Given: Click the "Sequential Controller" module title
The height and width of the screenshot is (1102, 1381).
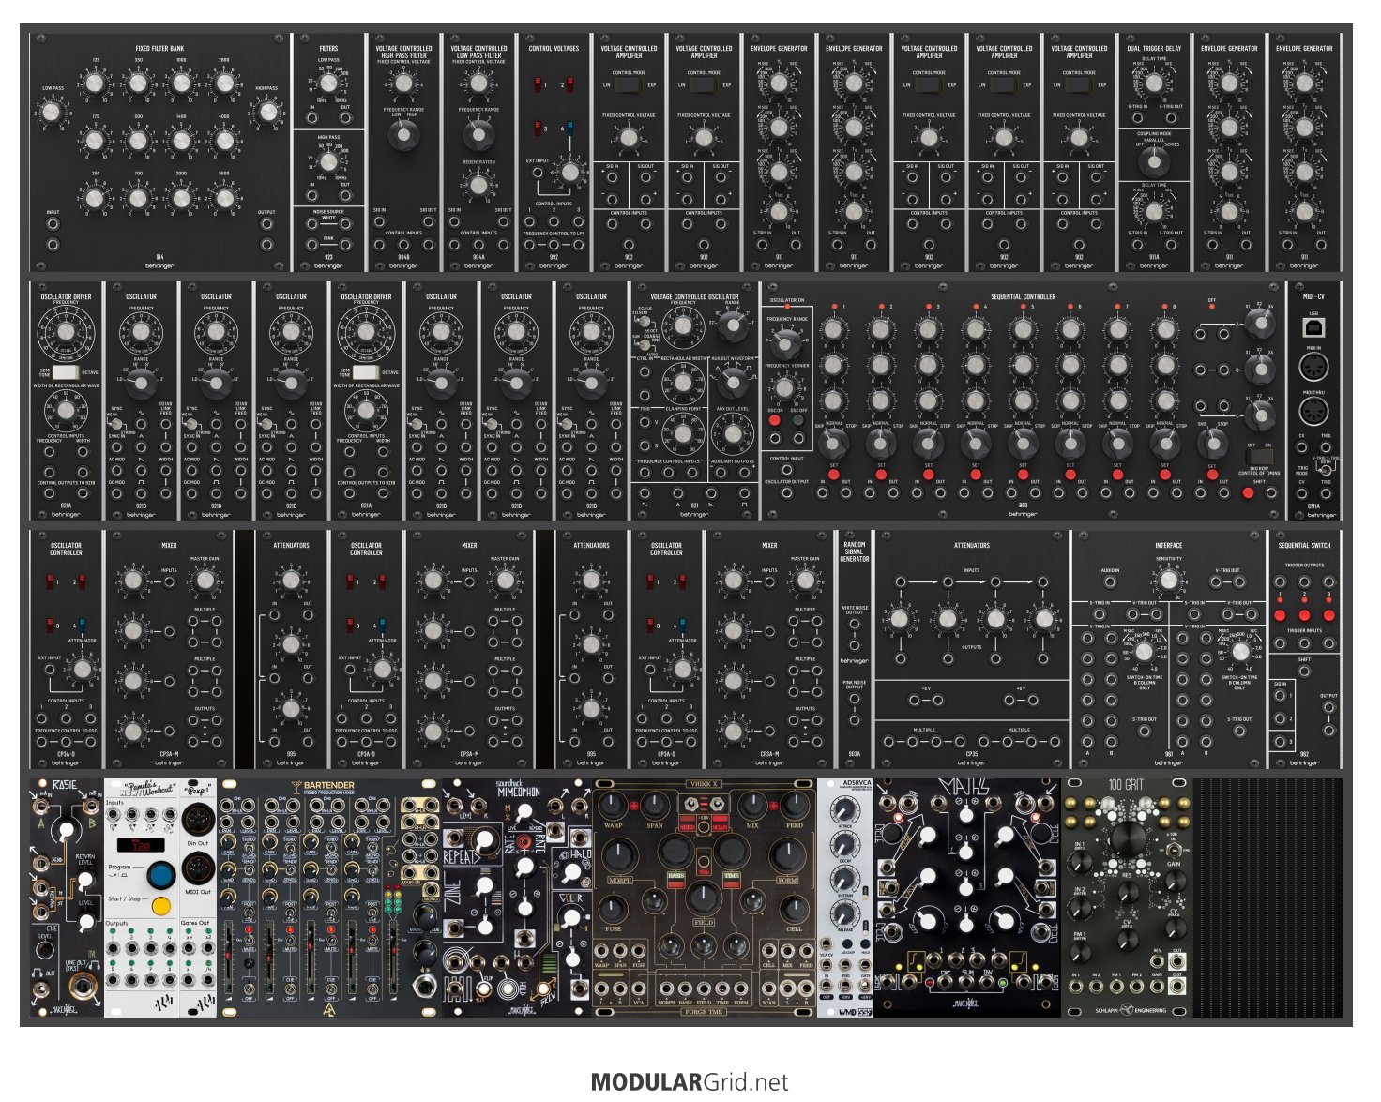Looking at the screenshot, I should click(x=1023, y=296).
